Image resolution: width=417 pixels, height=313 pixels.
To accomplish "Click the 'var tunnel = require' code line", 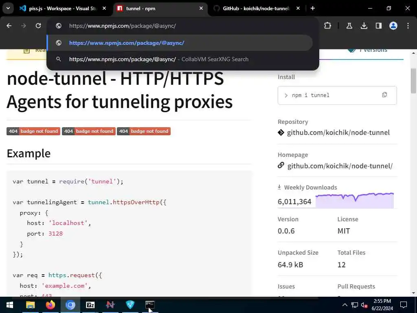I will 68,181.
